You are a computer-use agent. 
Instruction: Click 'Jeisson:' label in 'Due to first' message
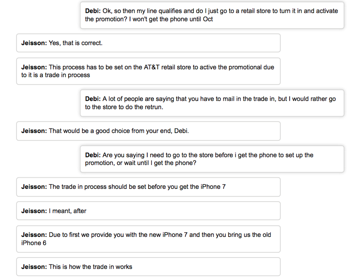(x=34, y=235)
